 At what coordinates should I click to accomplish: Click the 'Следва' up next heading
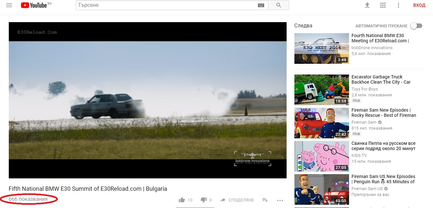point(303,26)
